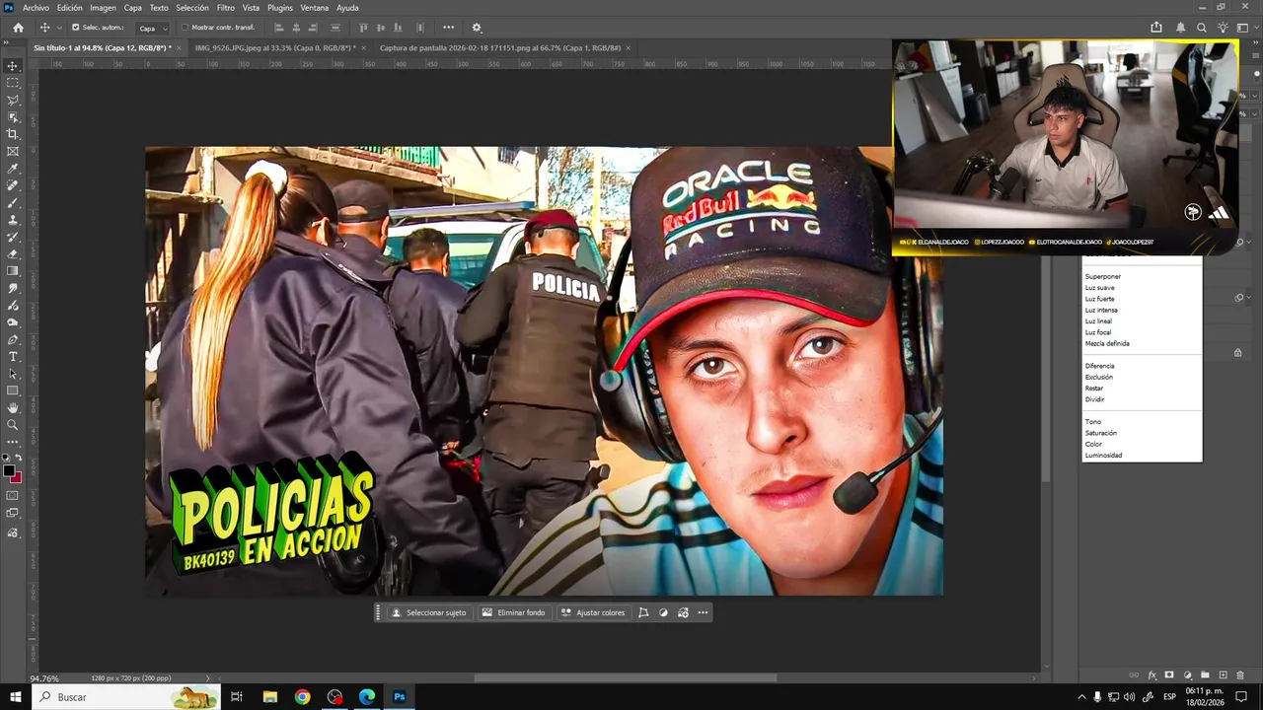Select the Path Selection tool
Viewport: 1263px width, 710px height.
click(x=13, y=374)
